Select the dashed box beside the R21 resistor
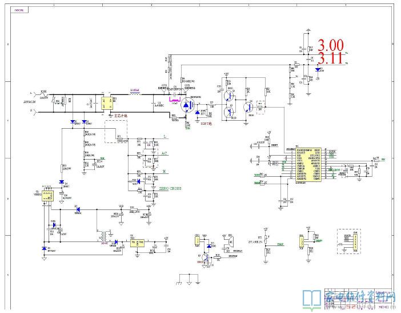The width and height of the screenshot is (401, 313). (x=116, y=132)
